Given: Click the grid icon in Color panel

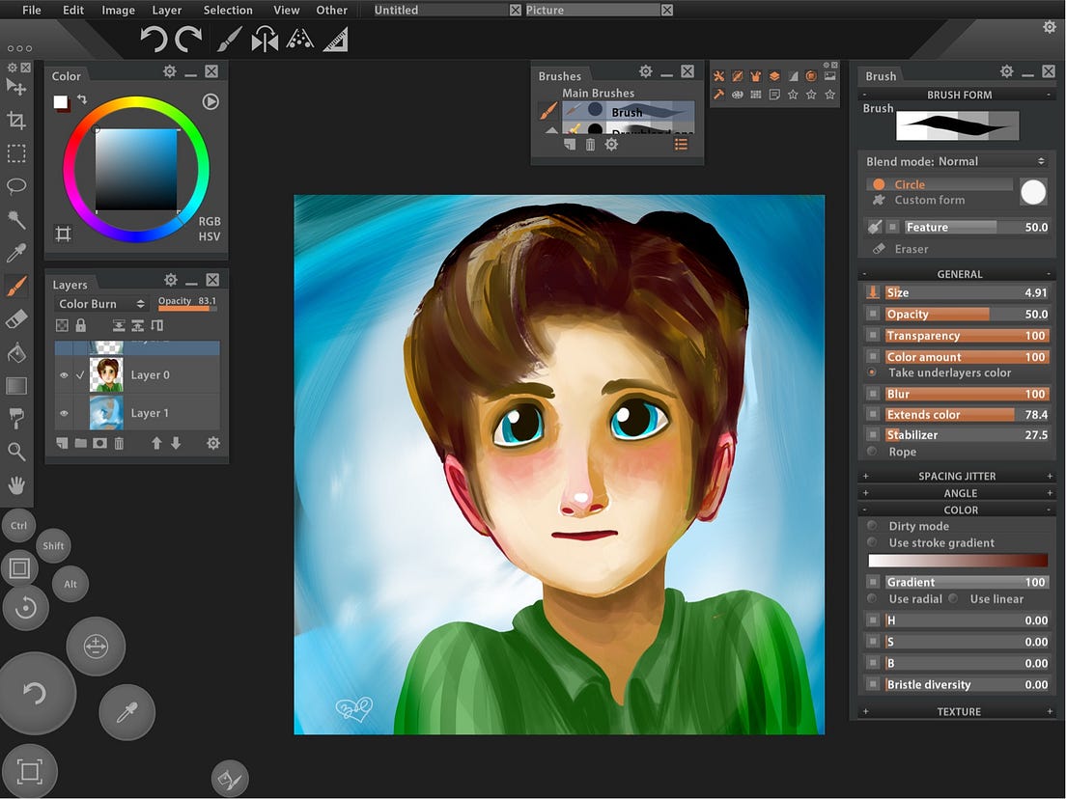Looking at the screenshot, I should pyautogui.click(x=63, y=234).
